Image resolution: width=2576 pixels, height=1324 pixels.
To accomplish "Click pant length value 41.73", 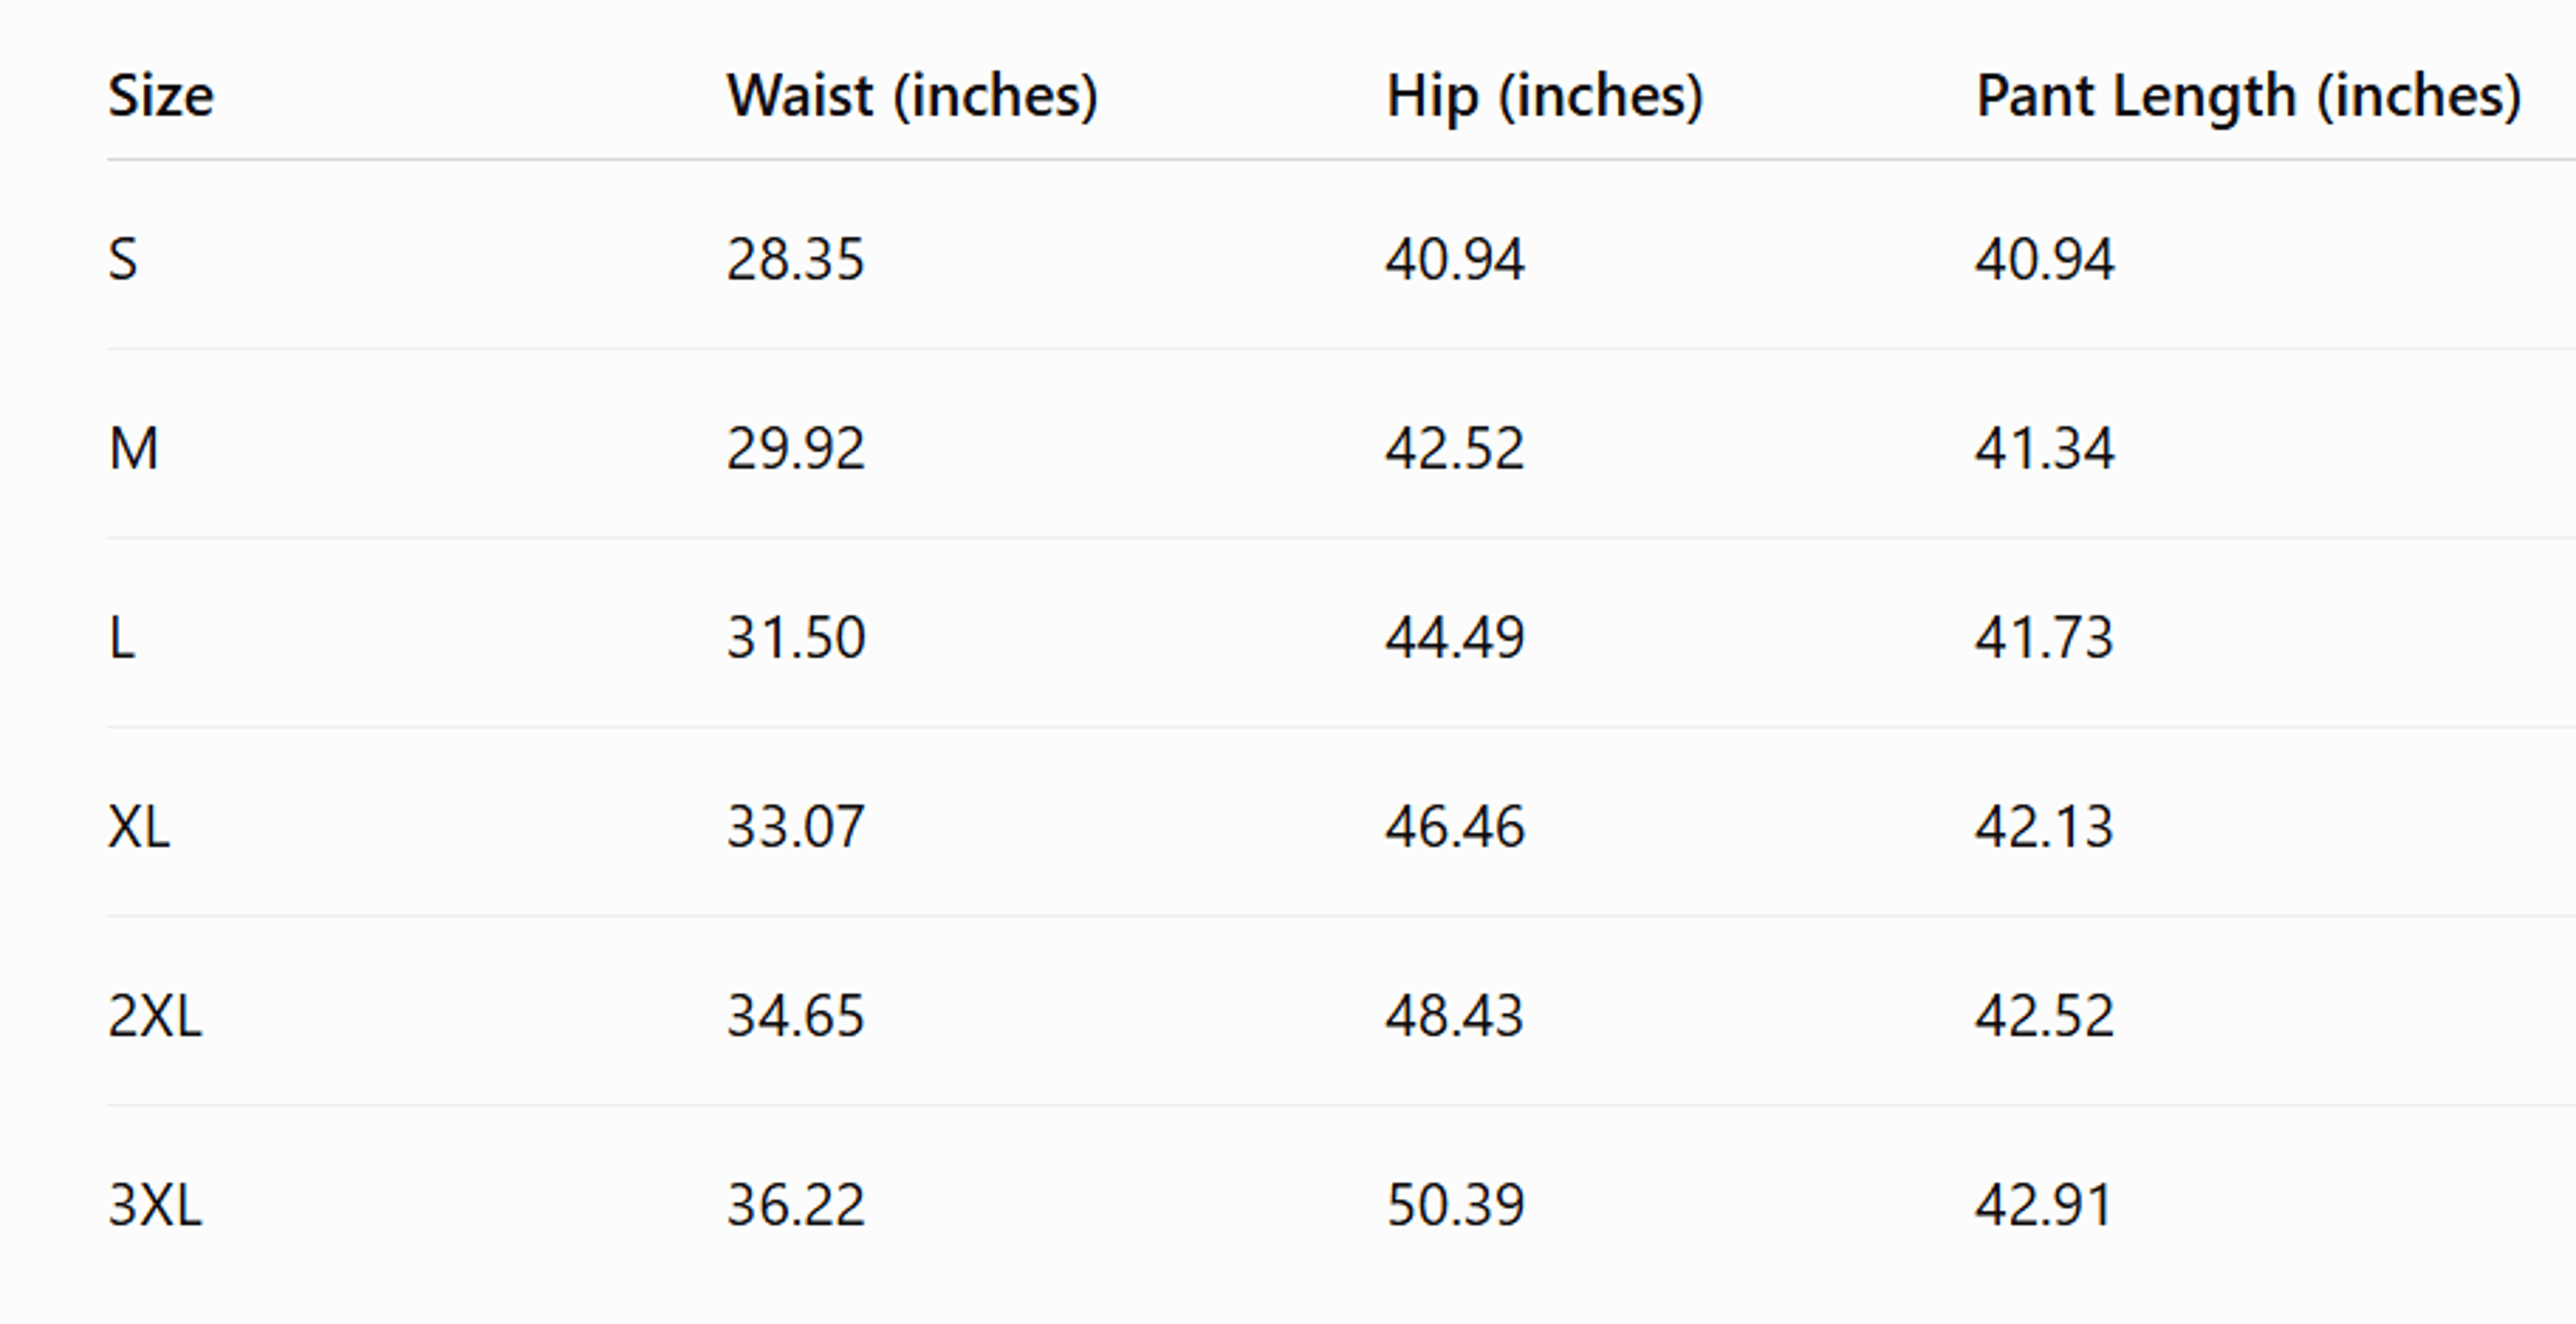I will click(2044, 637).
